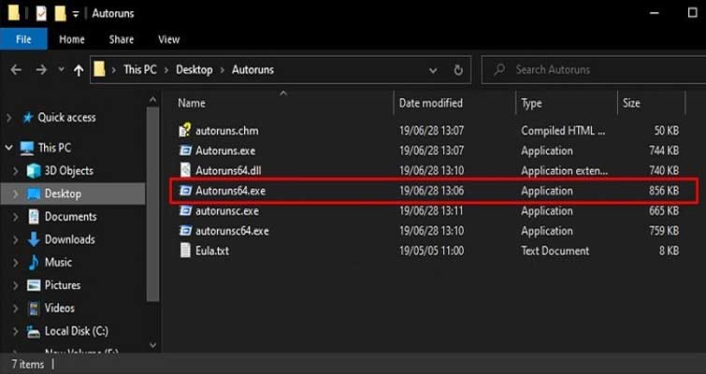The image size is (706, 374).
Task: Expand the Downloads tree node
Action: point(16,240)
